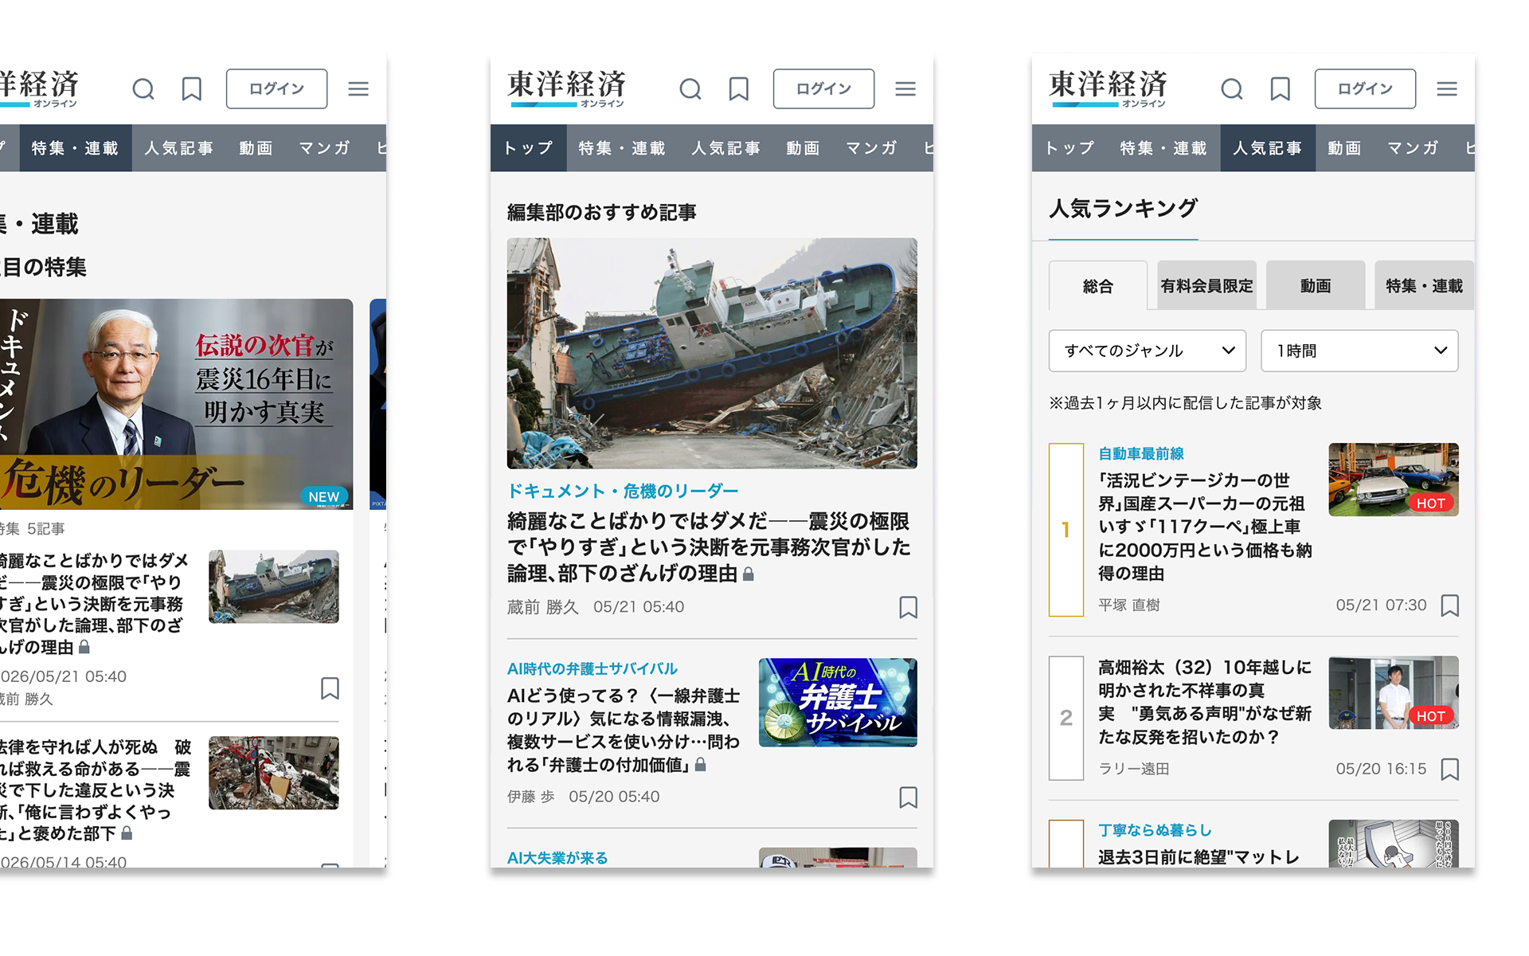This screenshot has height=956, width=1529.
Task: Click the AI時代の弁護士サバイバル thumbnail
Action: click(x=838, y=702)
